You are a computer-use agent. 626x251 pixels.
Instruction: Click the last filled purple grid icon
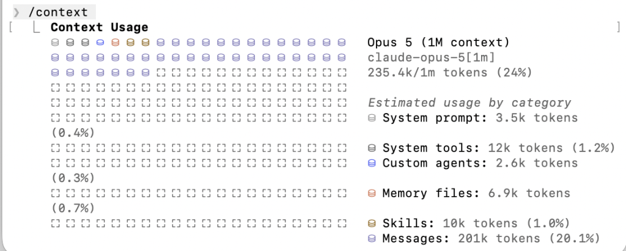click(145, 73)
